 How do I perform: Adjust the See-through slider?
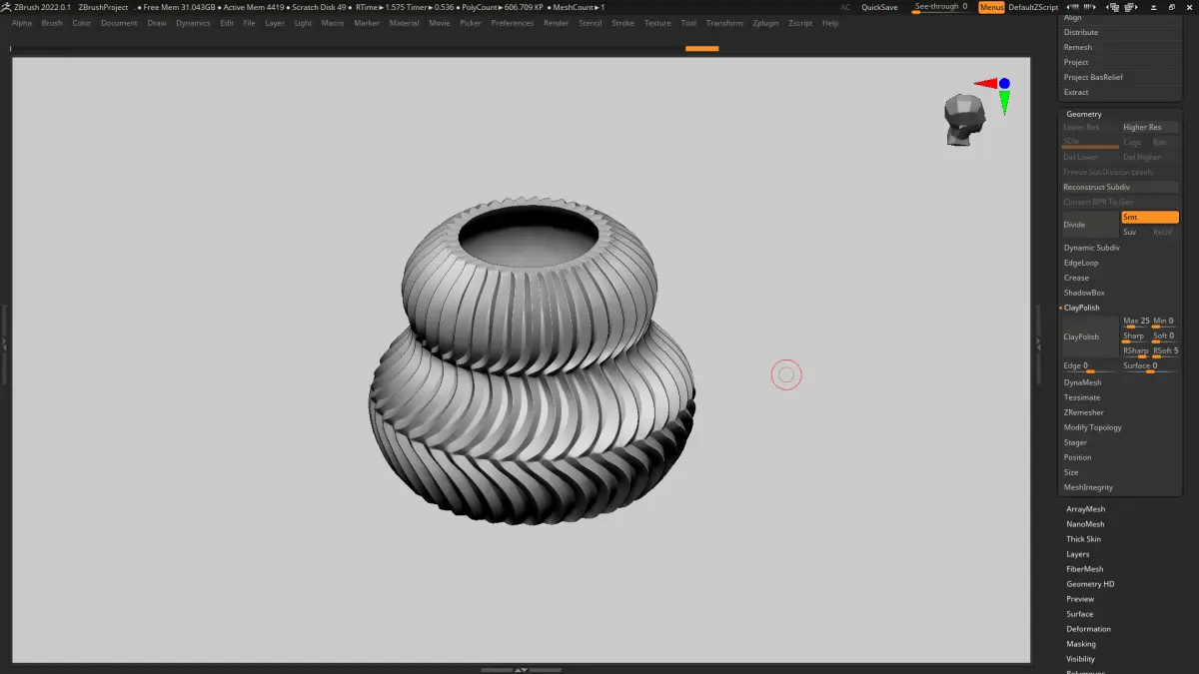(x=941, y=7)
